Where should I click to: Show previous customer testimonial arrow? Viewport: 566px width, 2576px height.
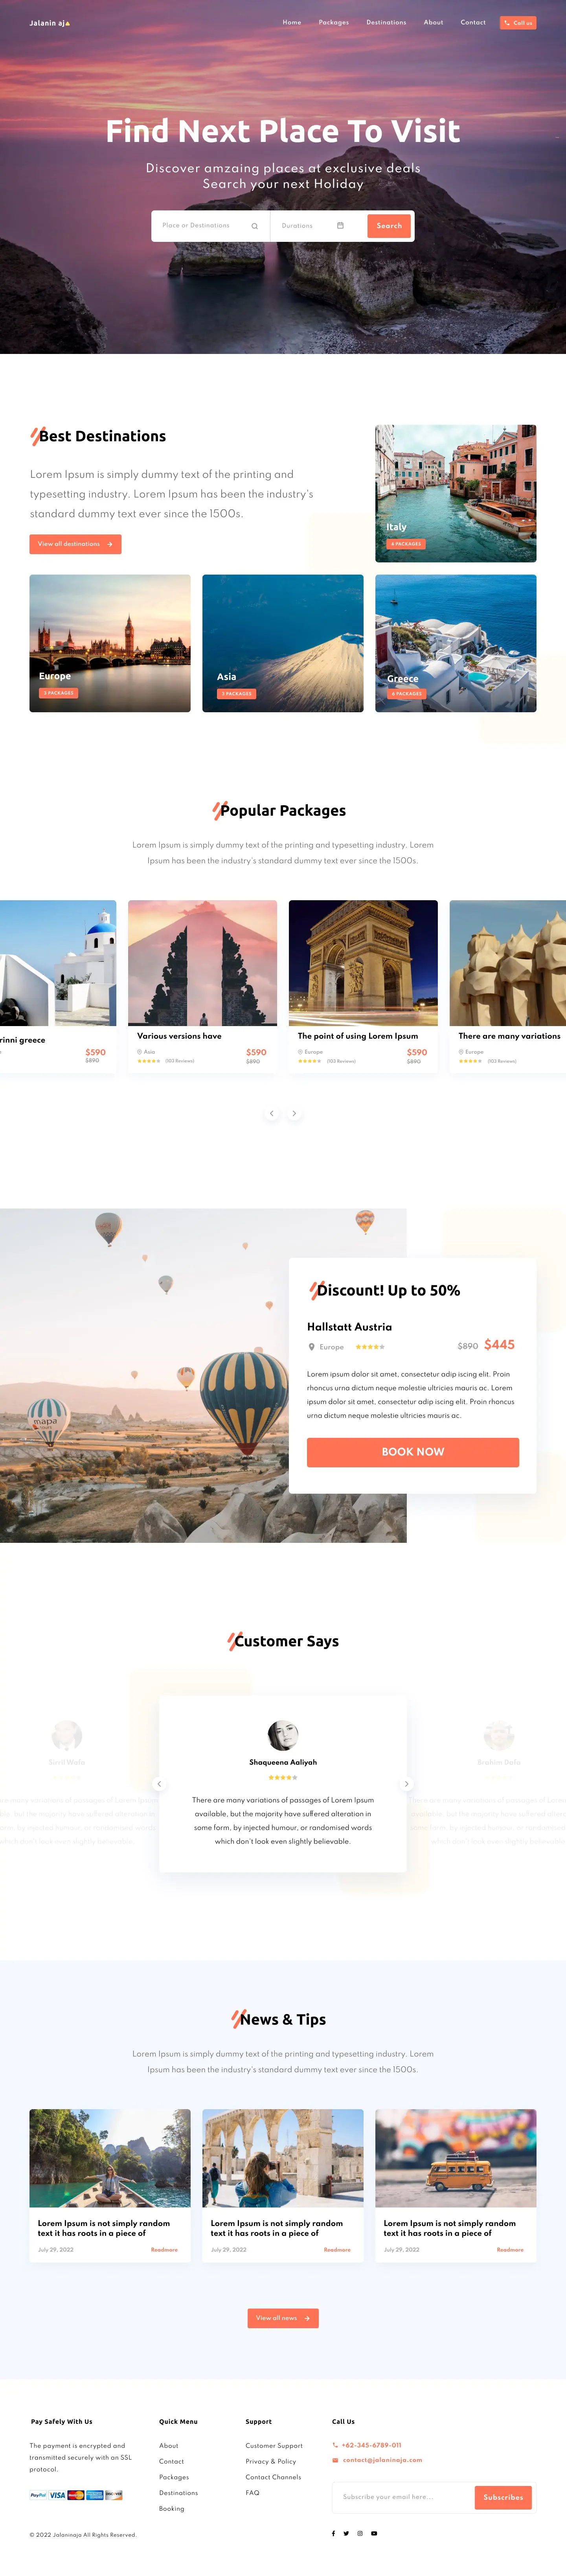pyautogui.click(x=159, y=1784)
